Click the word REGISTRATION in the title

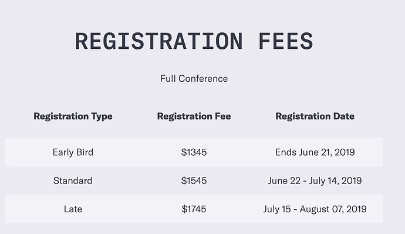[x=159, y=41]
